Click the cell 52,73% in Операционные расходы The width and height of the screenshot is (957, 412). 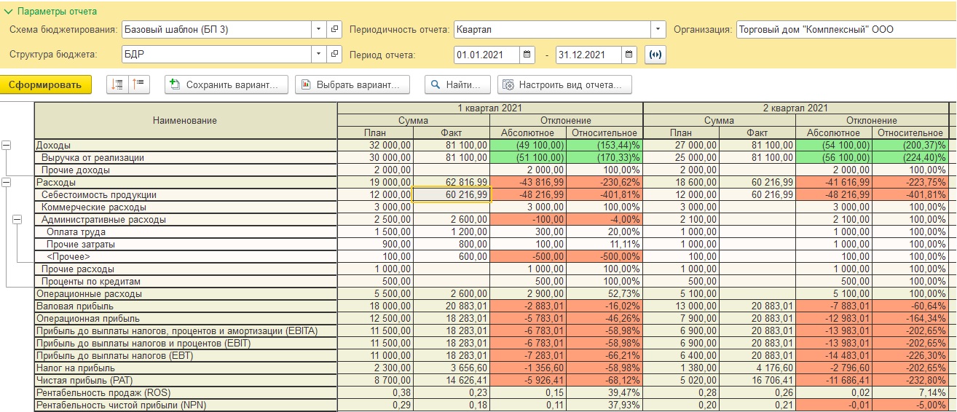pyautogui.click(x=604, y=293)
